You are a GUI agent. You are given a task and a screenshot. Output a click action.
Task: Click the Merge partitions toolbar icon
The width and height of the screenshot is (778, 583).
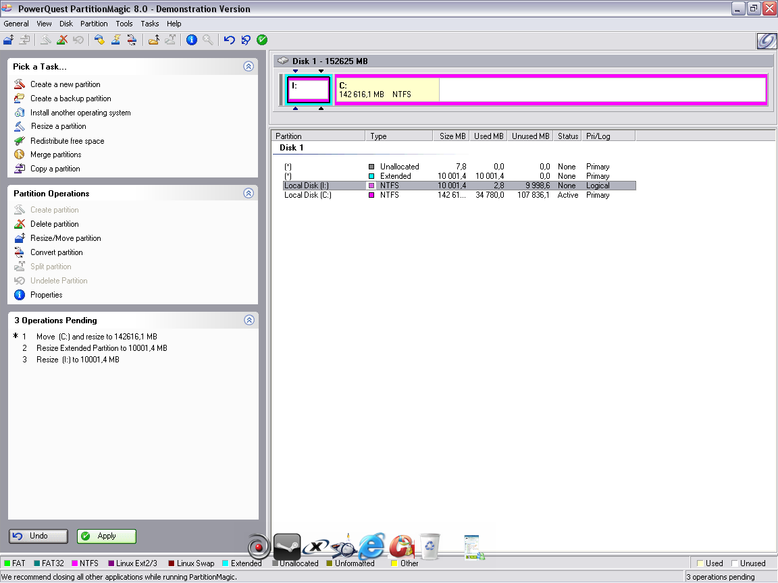154,40
